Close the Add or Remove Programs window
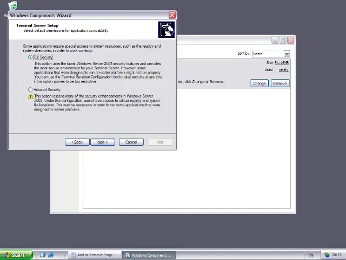 point(291,40)
